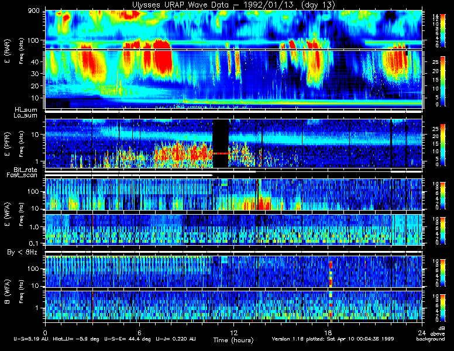Click the 0-25 color bar beside lower RAR panel

tap(443, 81)
